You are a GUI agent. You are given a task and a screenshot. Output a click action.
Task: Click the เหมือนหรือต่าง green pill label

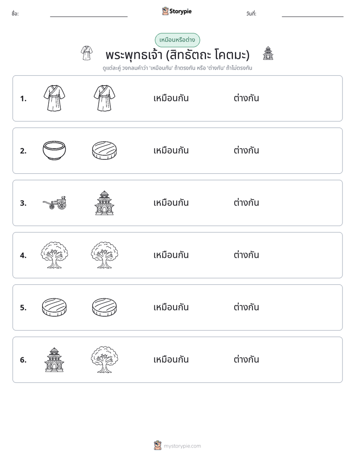[177, 40]
